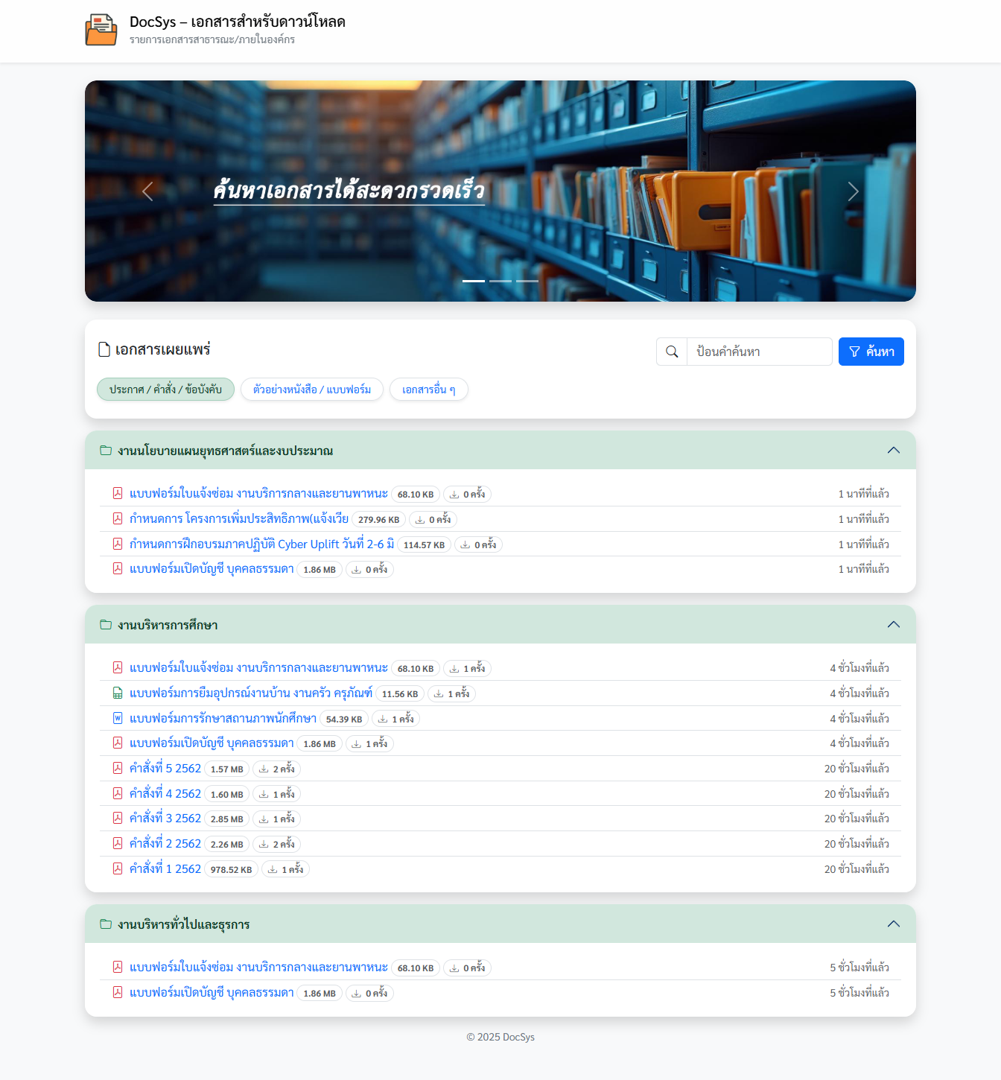Click the PDF icon next to แบบฟอร์มใบแจ้งซ่อม
This screenshot has width=1001, height=1080.
(118, 493)
